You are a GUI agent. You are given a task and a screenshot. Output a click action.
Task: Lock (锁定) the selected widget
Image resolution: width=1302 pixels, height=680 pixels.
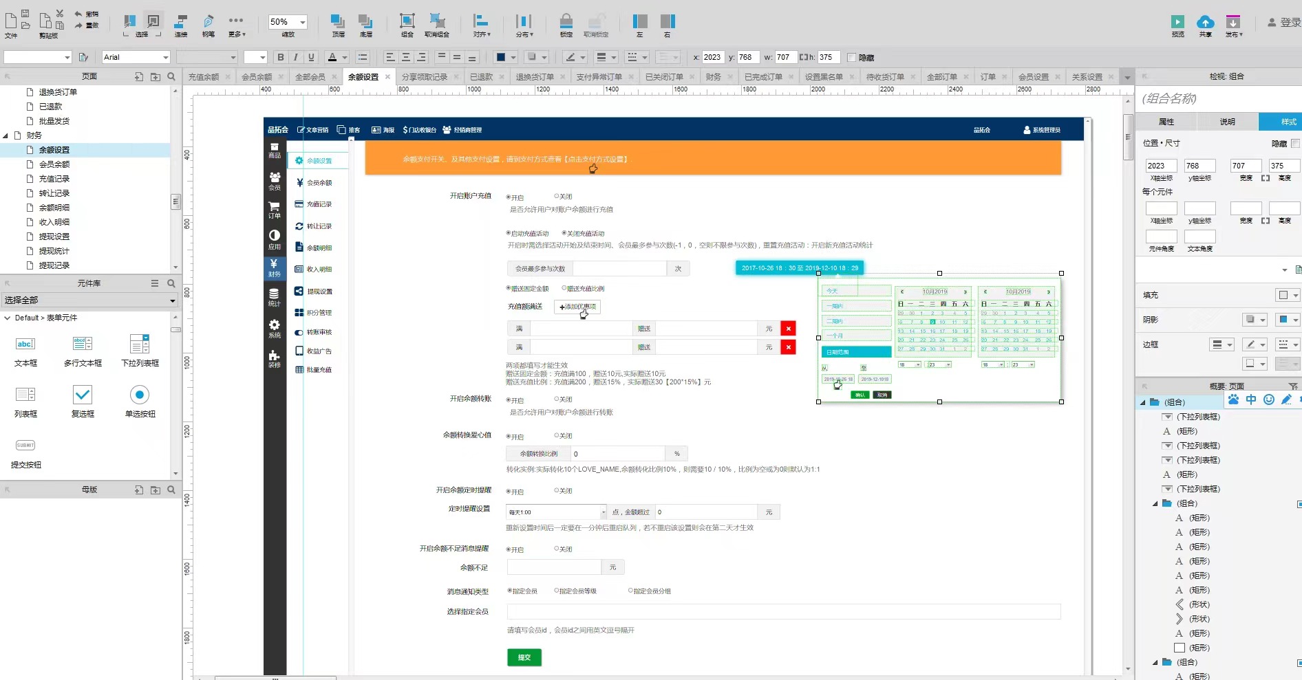click(566, 25)
